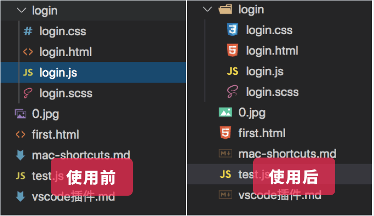Open login.js file name in right explorer
The width and height of the screenshot is (374, 216).
click(x=265, y=71)
